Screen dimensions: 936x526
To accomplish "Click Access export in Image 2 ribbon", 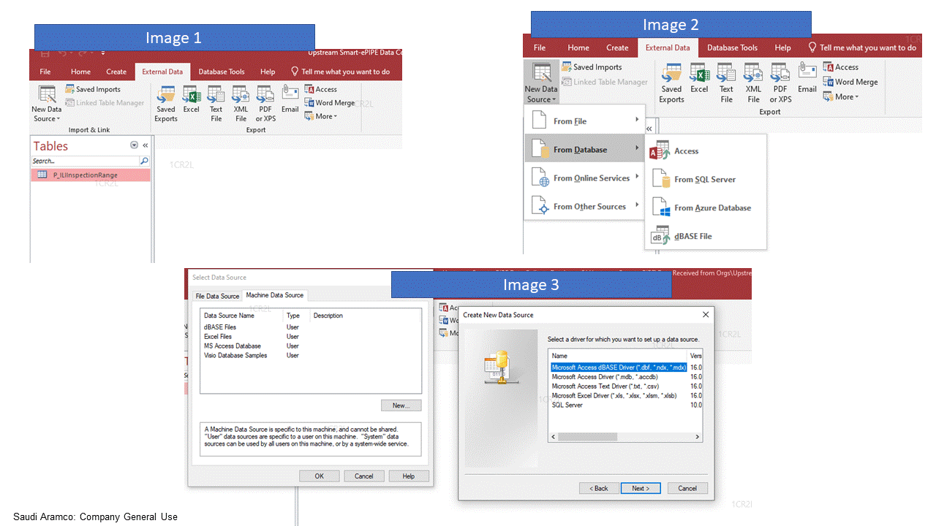I will (x=841, y=67).
